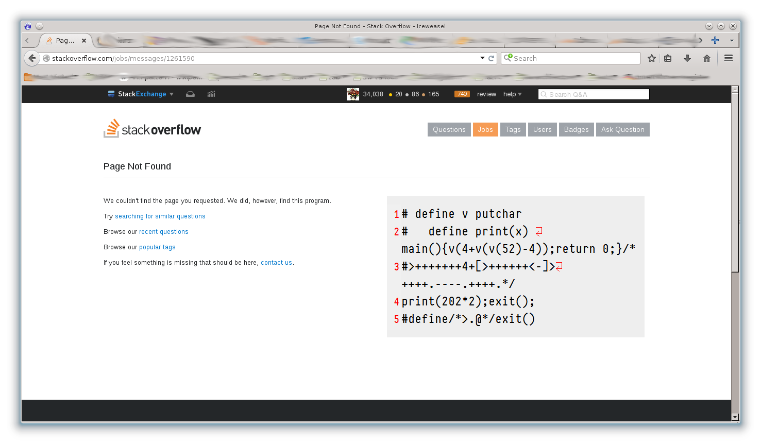
Task: Focus the browser Search box
Action: (571, 58)
